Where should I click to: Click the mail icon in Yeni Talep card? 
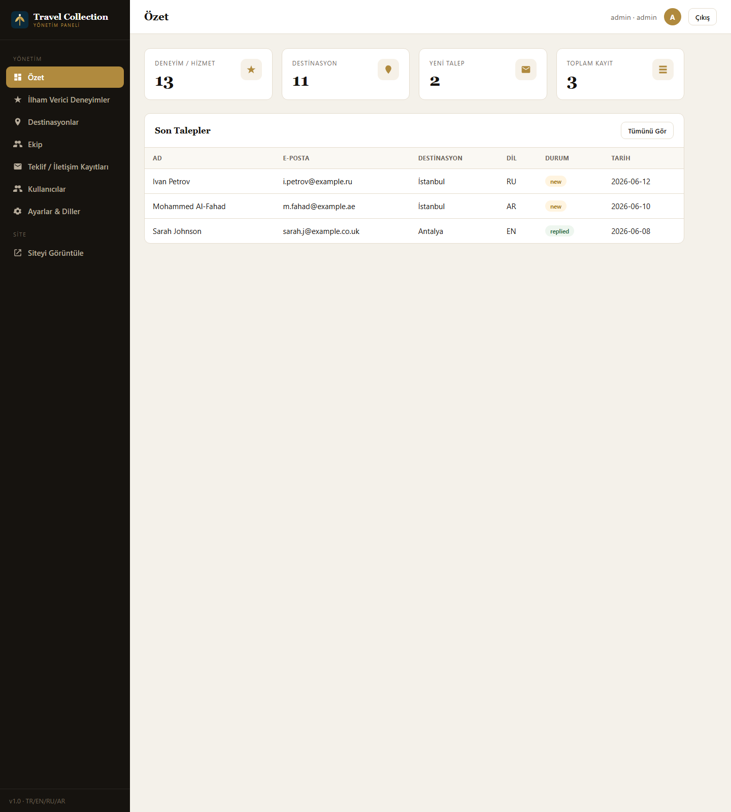click(526, 70)
